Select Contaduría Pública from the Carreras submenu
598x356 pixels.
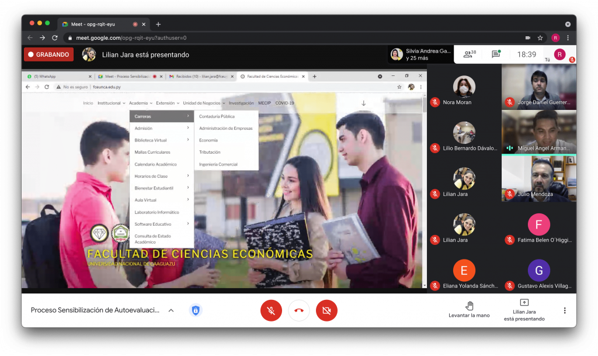[217, 116]
